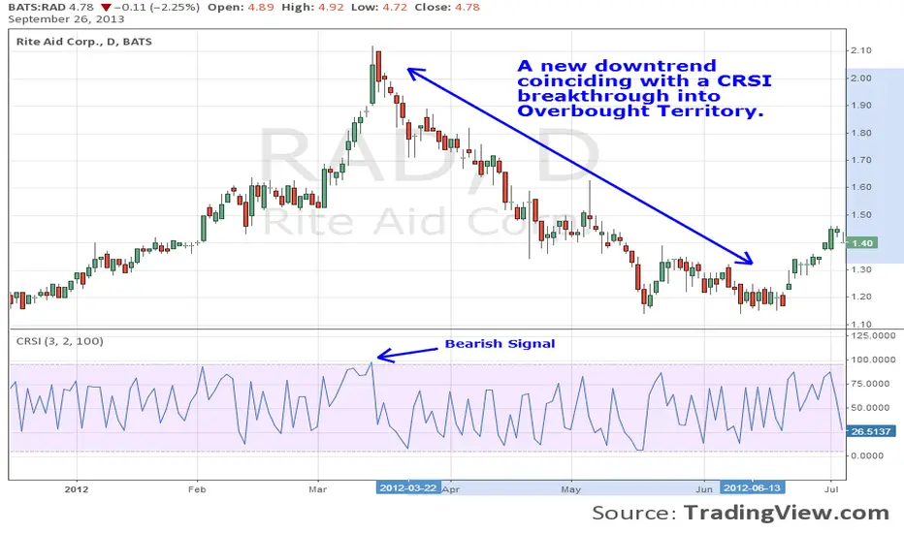
Task: Click the 1.20 price scale value
Action: (x=861, y=297)
